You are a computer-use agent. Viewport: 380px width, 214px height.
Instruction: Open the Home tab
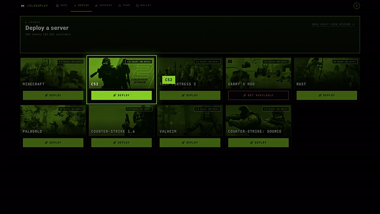tap(62, 6)
